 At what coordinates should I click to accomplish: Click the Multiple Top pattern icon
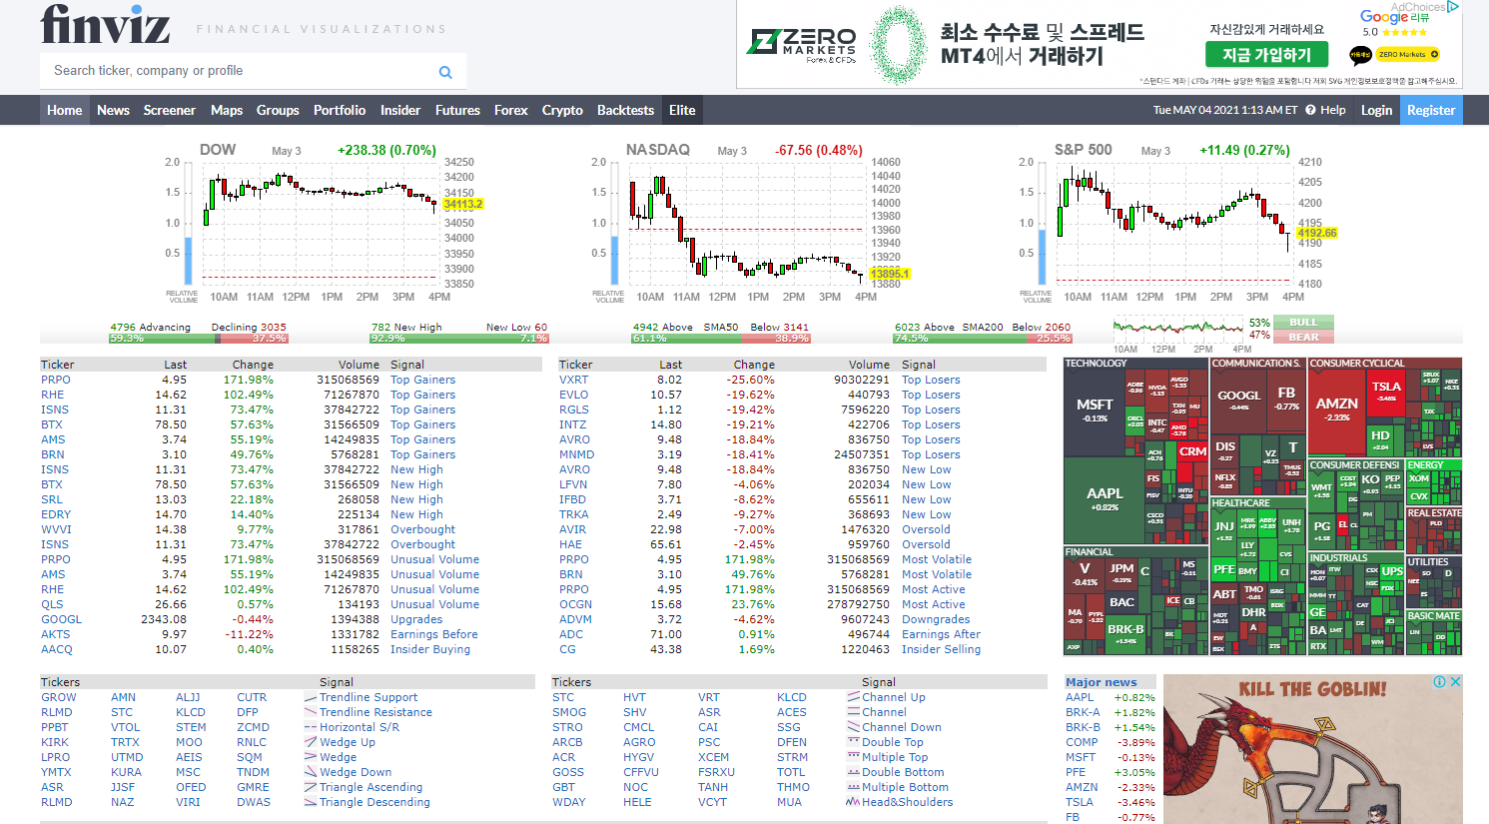[853, 757]
